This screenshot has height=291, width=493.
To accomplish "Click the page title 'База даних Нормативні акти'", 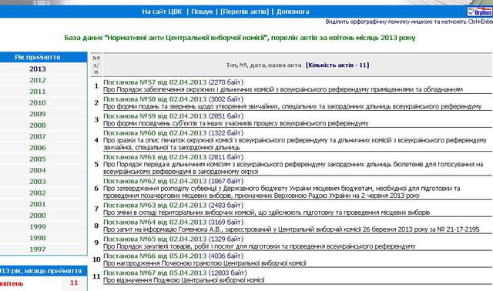I will 240,38.
